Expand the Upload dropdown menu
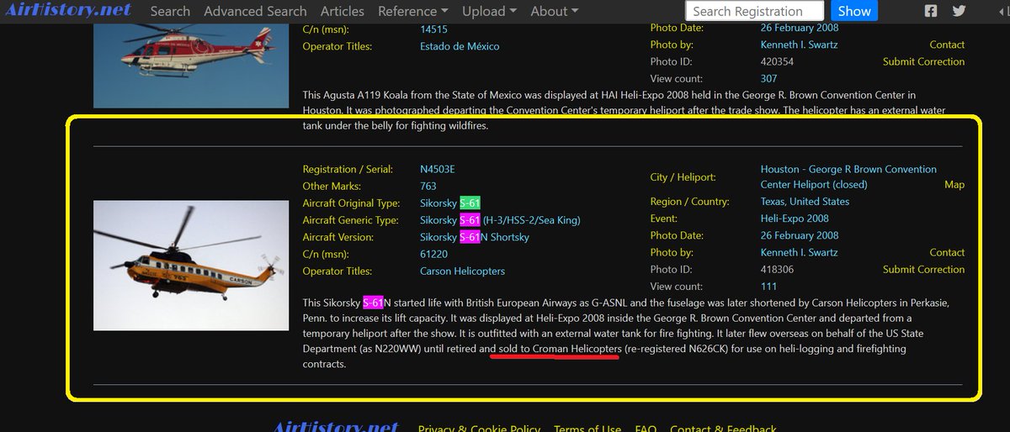Image resolution: width=1010 pixels, height=432 pixels. 489,11
